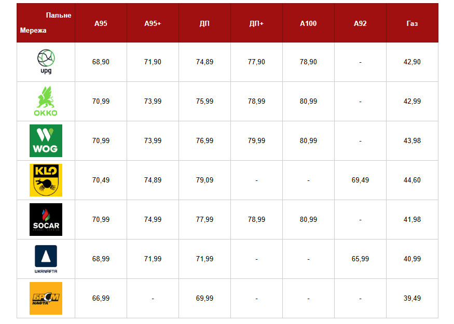
Task: Click the Пальне / Мережа header cell
Action: click(46, 23)
